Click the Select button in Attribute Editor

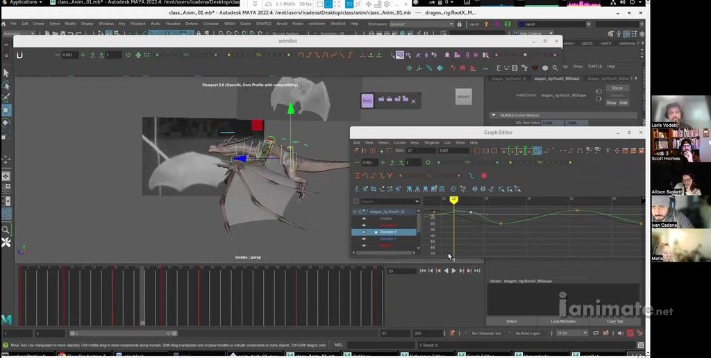512,321
